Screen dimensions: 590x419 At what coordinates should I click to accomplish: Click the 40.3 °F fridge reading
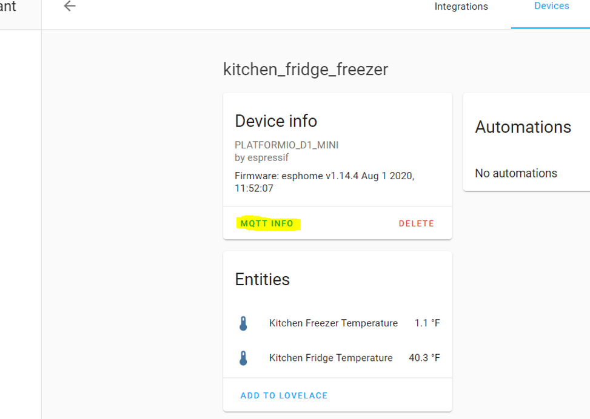coord(424,358)
